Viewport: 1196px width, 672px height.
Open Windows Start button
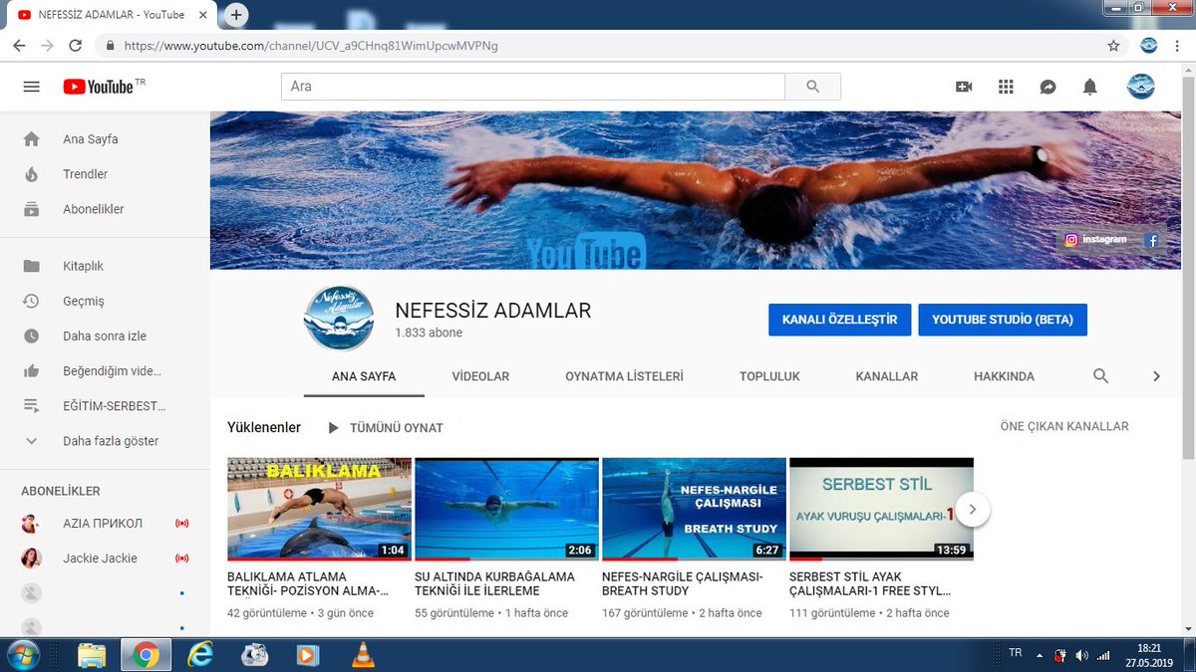pos(22,655)
